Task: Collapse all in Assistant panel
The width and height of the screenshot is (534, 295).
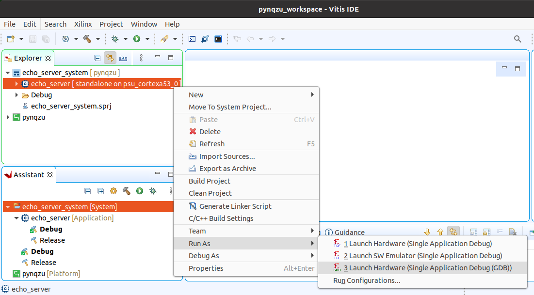Action: coord(87,191)
